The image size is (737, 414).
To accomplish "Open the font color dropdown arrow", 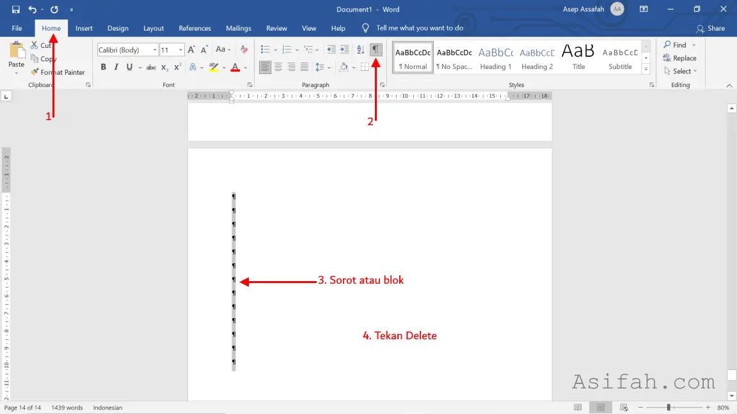I will (x=246, y=68).
